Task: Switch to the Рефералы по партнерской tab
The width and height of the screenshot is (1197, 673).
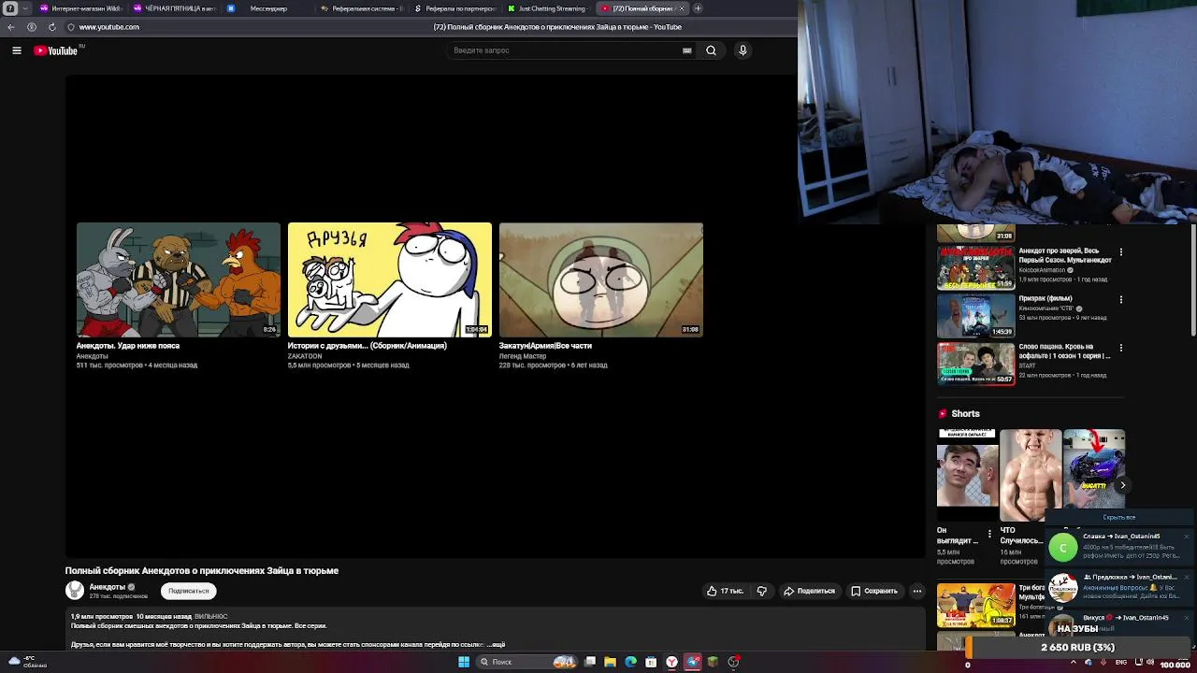Action: click(x=455, y=8)
